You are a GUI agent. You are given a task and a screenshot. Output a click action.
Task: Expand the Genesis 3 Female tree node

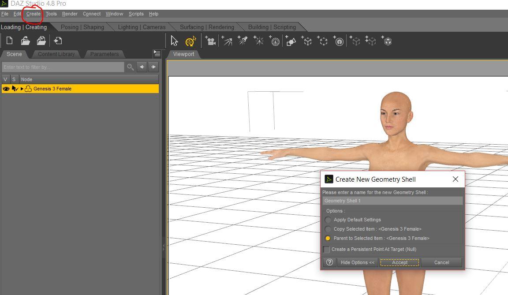click(x=22, y=89)
